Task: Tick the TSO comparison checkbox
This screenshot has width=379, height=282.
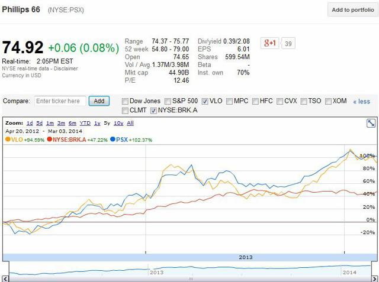Action: tap(304, 101)
